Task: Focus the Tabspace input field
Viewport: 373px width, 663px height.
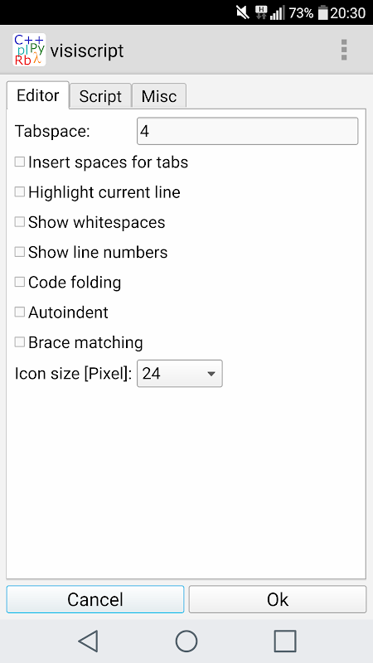Action: [x=247, y=131]
